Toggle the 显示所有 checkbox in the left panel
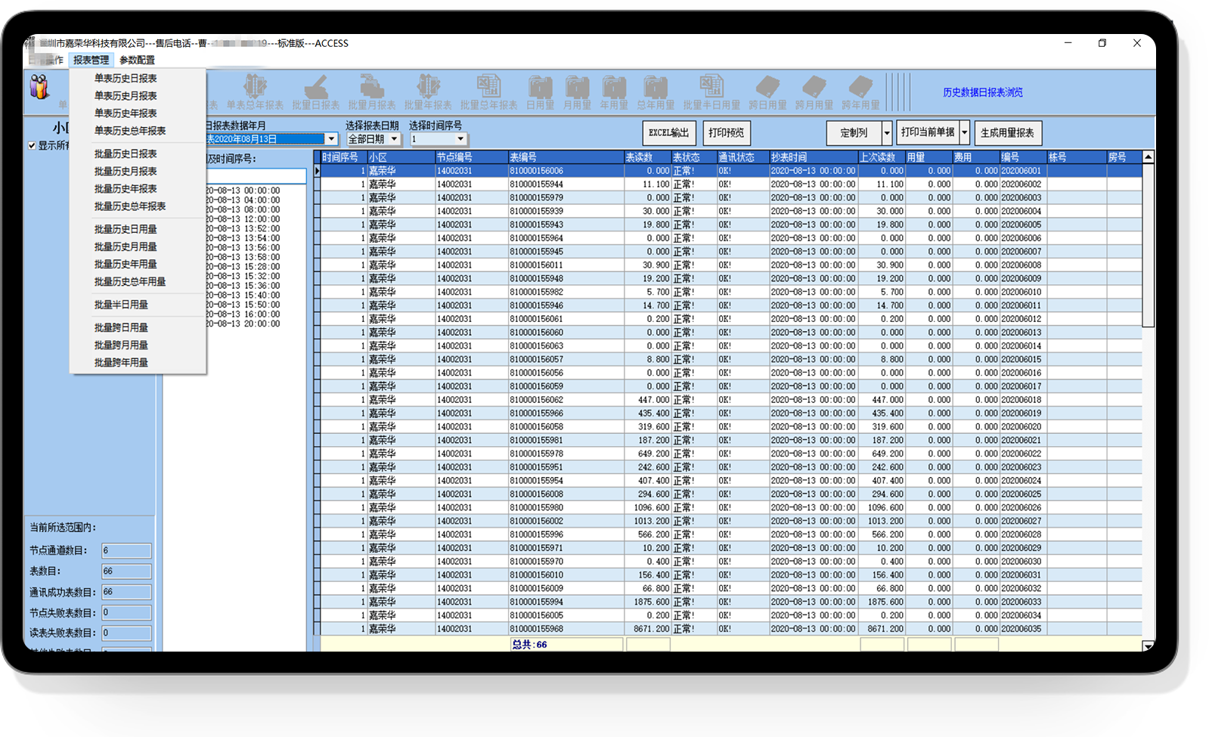The height and width of the screenshot is (737, 1209). (x=32, y=146)
